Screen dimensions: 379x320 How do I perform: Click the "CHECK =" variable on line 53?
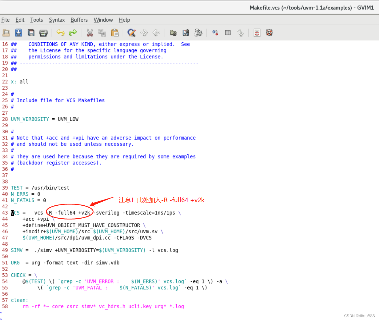21,275
